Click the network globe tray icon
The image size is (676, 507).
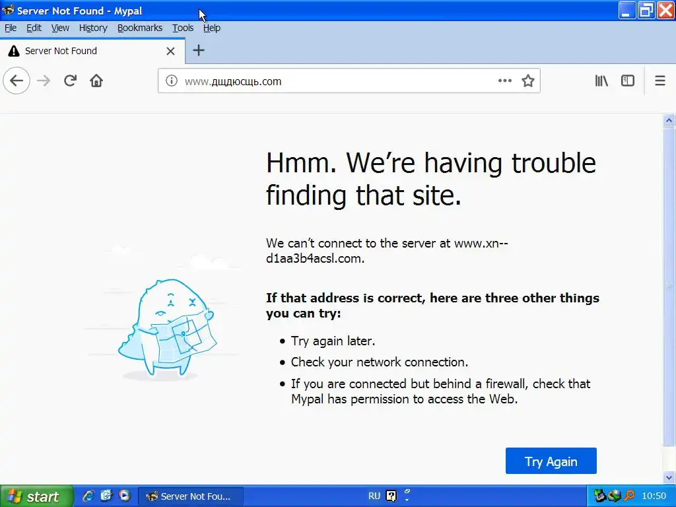[x=615, y=496]
